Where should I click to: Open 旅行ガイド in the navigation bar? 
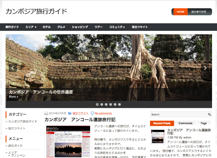tap(12, 27)
